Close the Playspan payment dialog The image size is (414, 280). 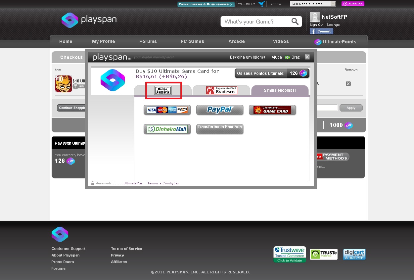(307, 57)
